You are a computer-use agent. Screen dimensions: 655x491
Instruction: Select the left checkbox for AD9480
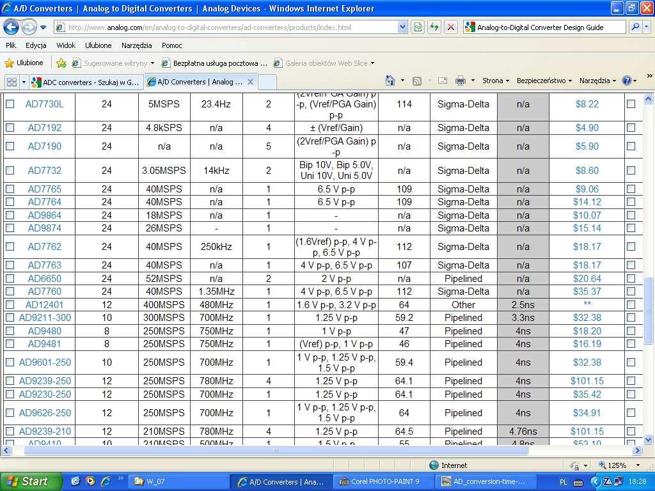[10, 331]
